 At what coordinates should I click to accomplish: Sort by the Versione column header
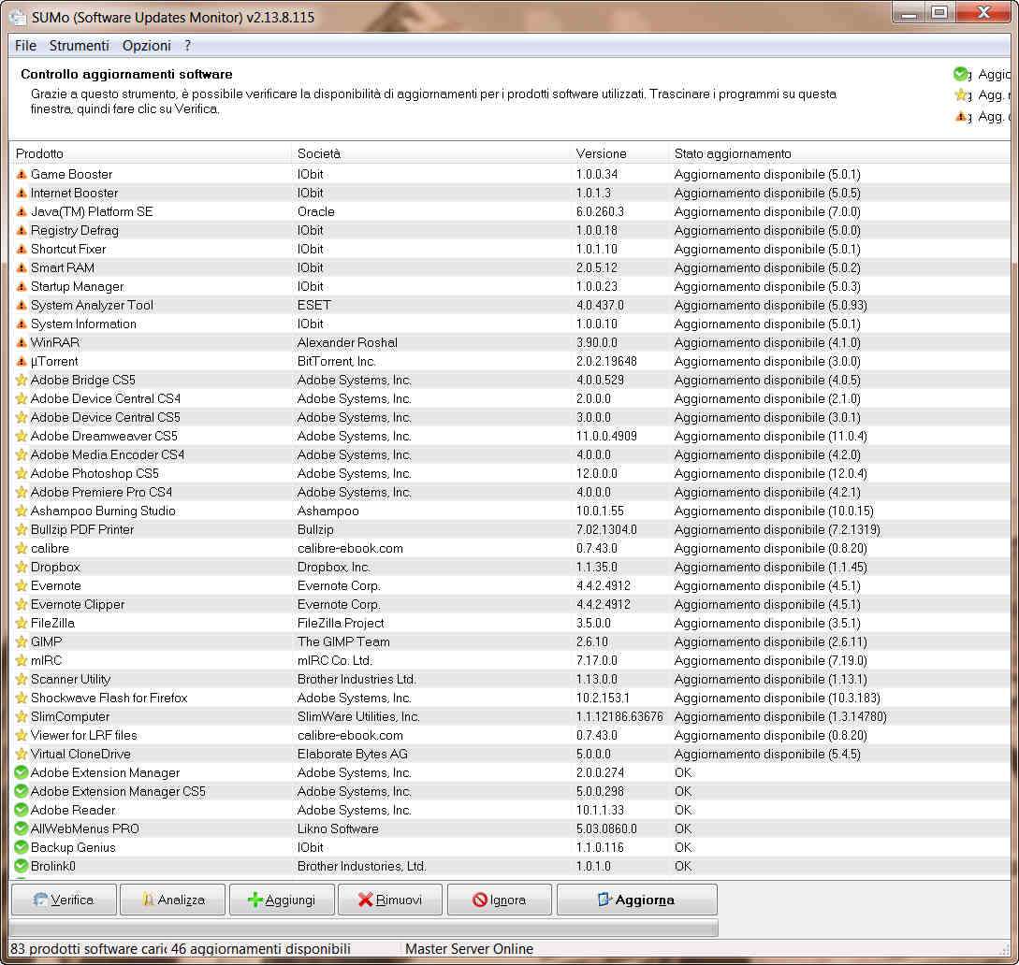click(x=620, y=154)
